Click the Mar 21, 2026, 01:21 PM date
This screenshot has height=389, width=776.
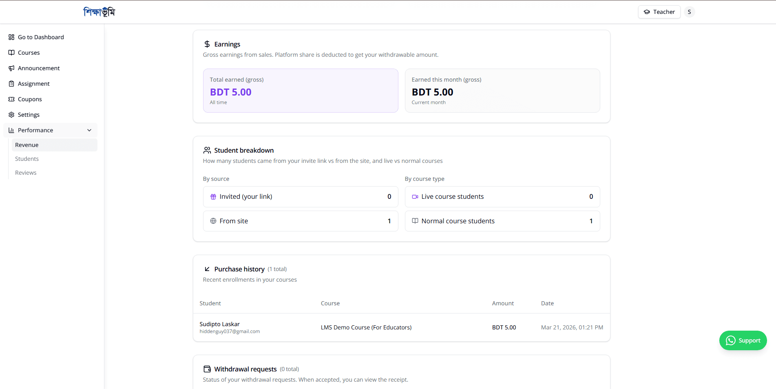coord(572,327)
